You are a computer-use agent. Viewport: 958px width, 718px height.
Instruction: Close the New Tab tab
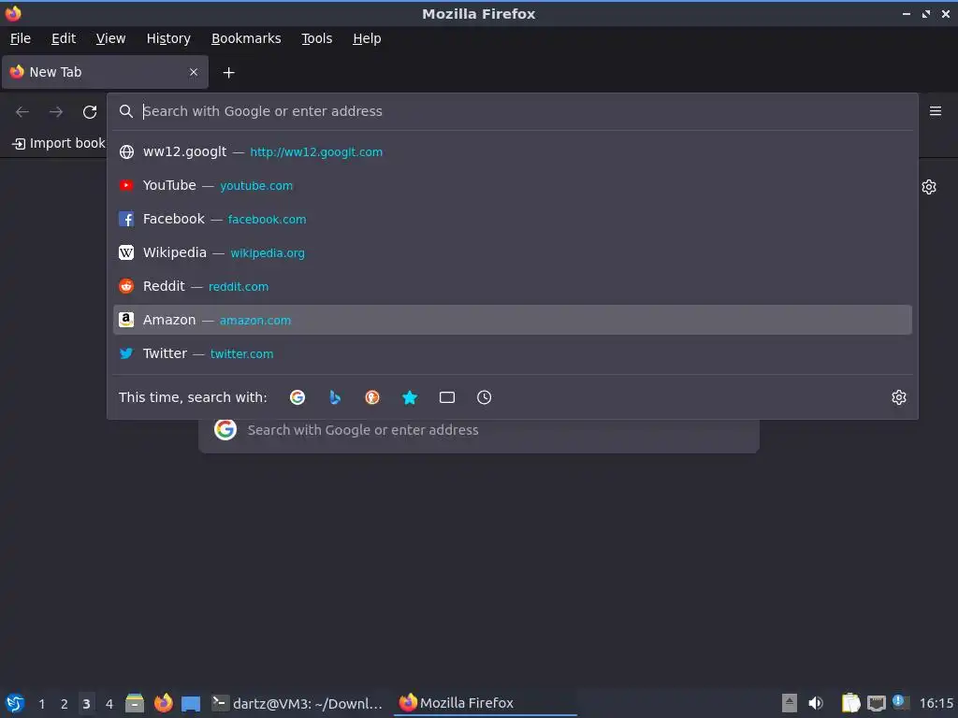[x=194, y=72]
